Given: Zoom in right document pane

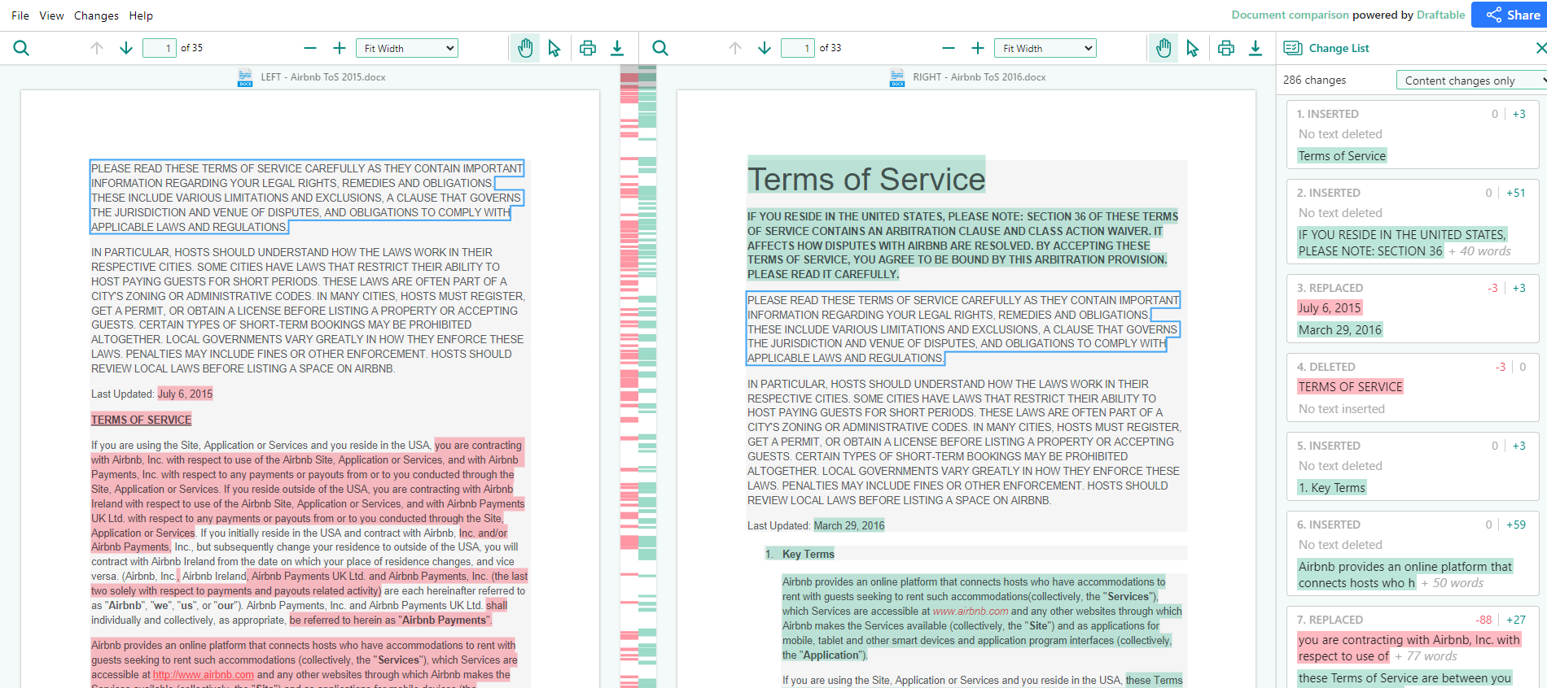Looking at the screenshot, I should (x=978, y=48).
